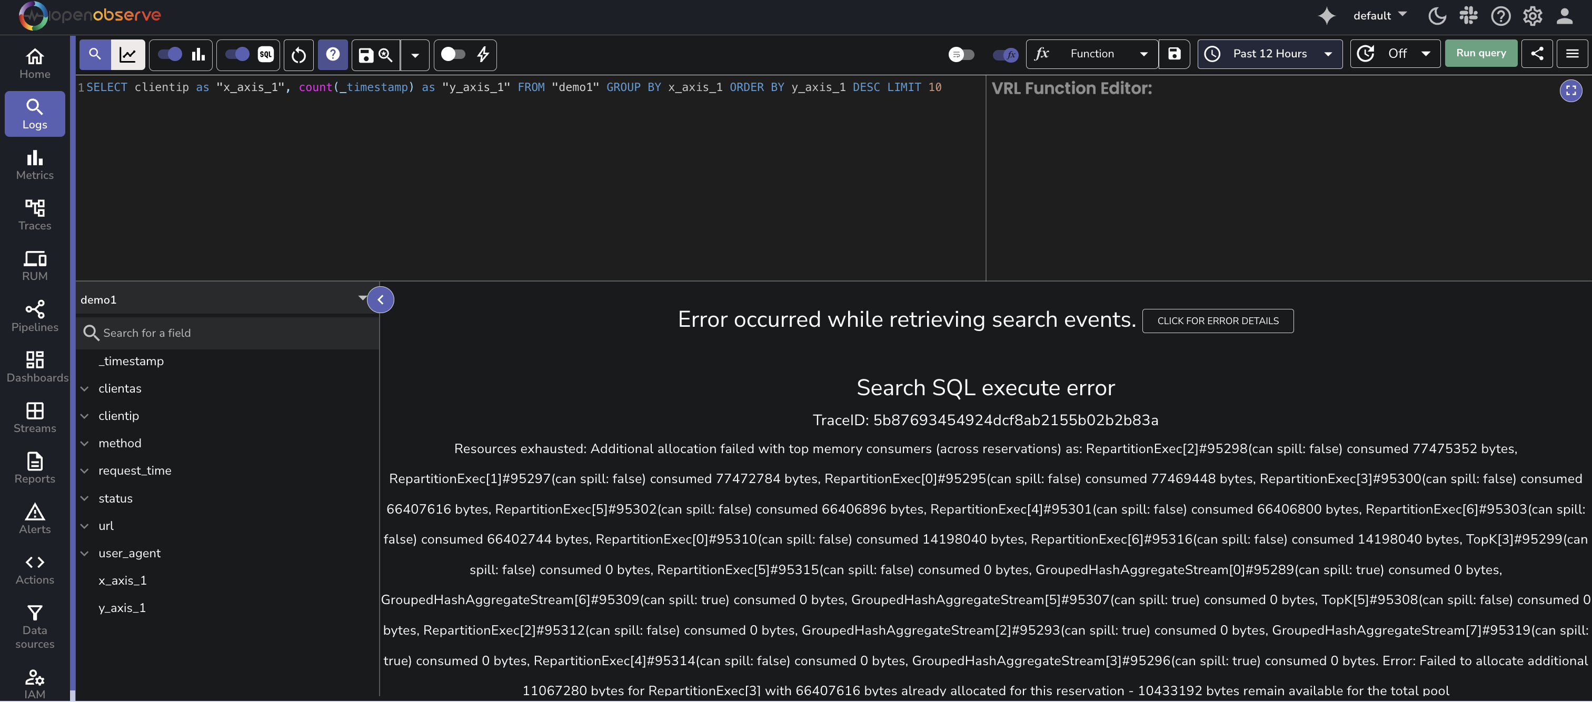Go to the Streams section

35,418
